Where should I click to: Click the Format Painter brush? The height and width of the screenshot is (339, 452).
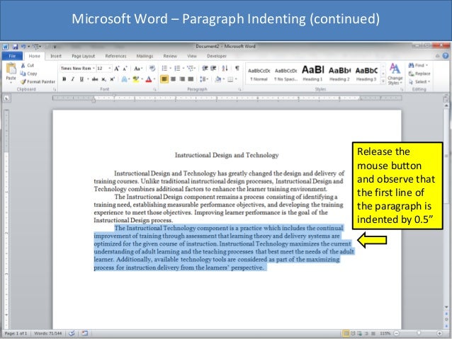tap(38, 81)
